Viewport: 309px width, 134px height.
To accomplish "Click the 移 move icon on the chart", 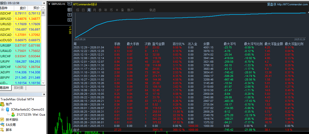I will (x=70, y=10).
